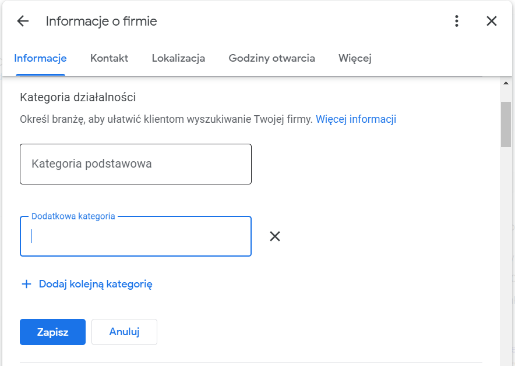515x366 pixels.
Task: Open the three-dot overflow menu
Action: pyautogui.click(x=456, y=21)
